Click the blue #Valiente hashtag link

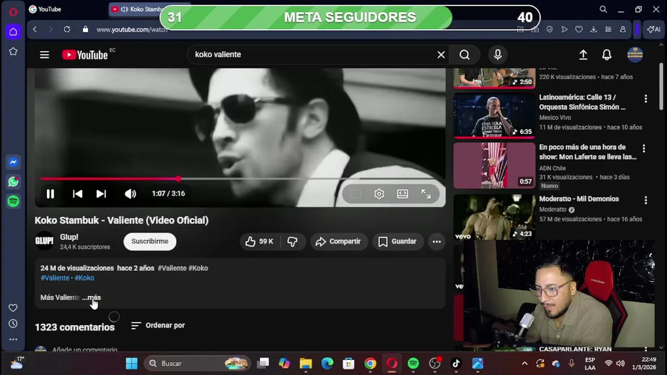pos(55,278)
